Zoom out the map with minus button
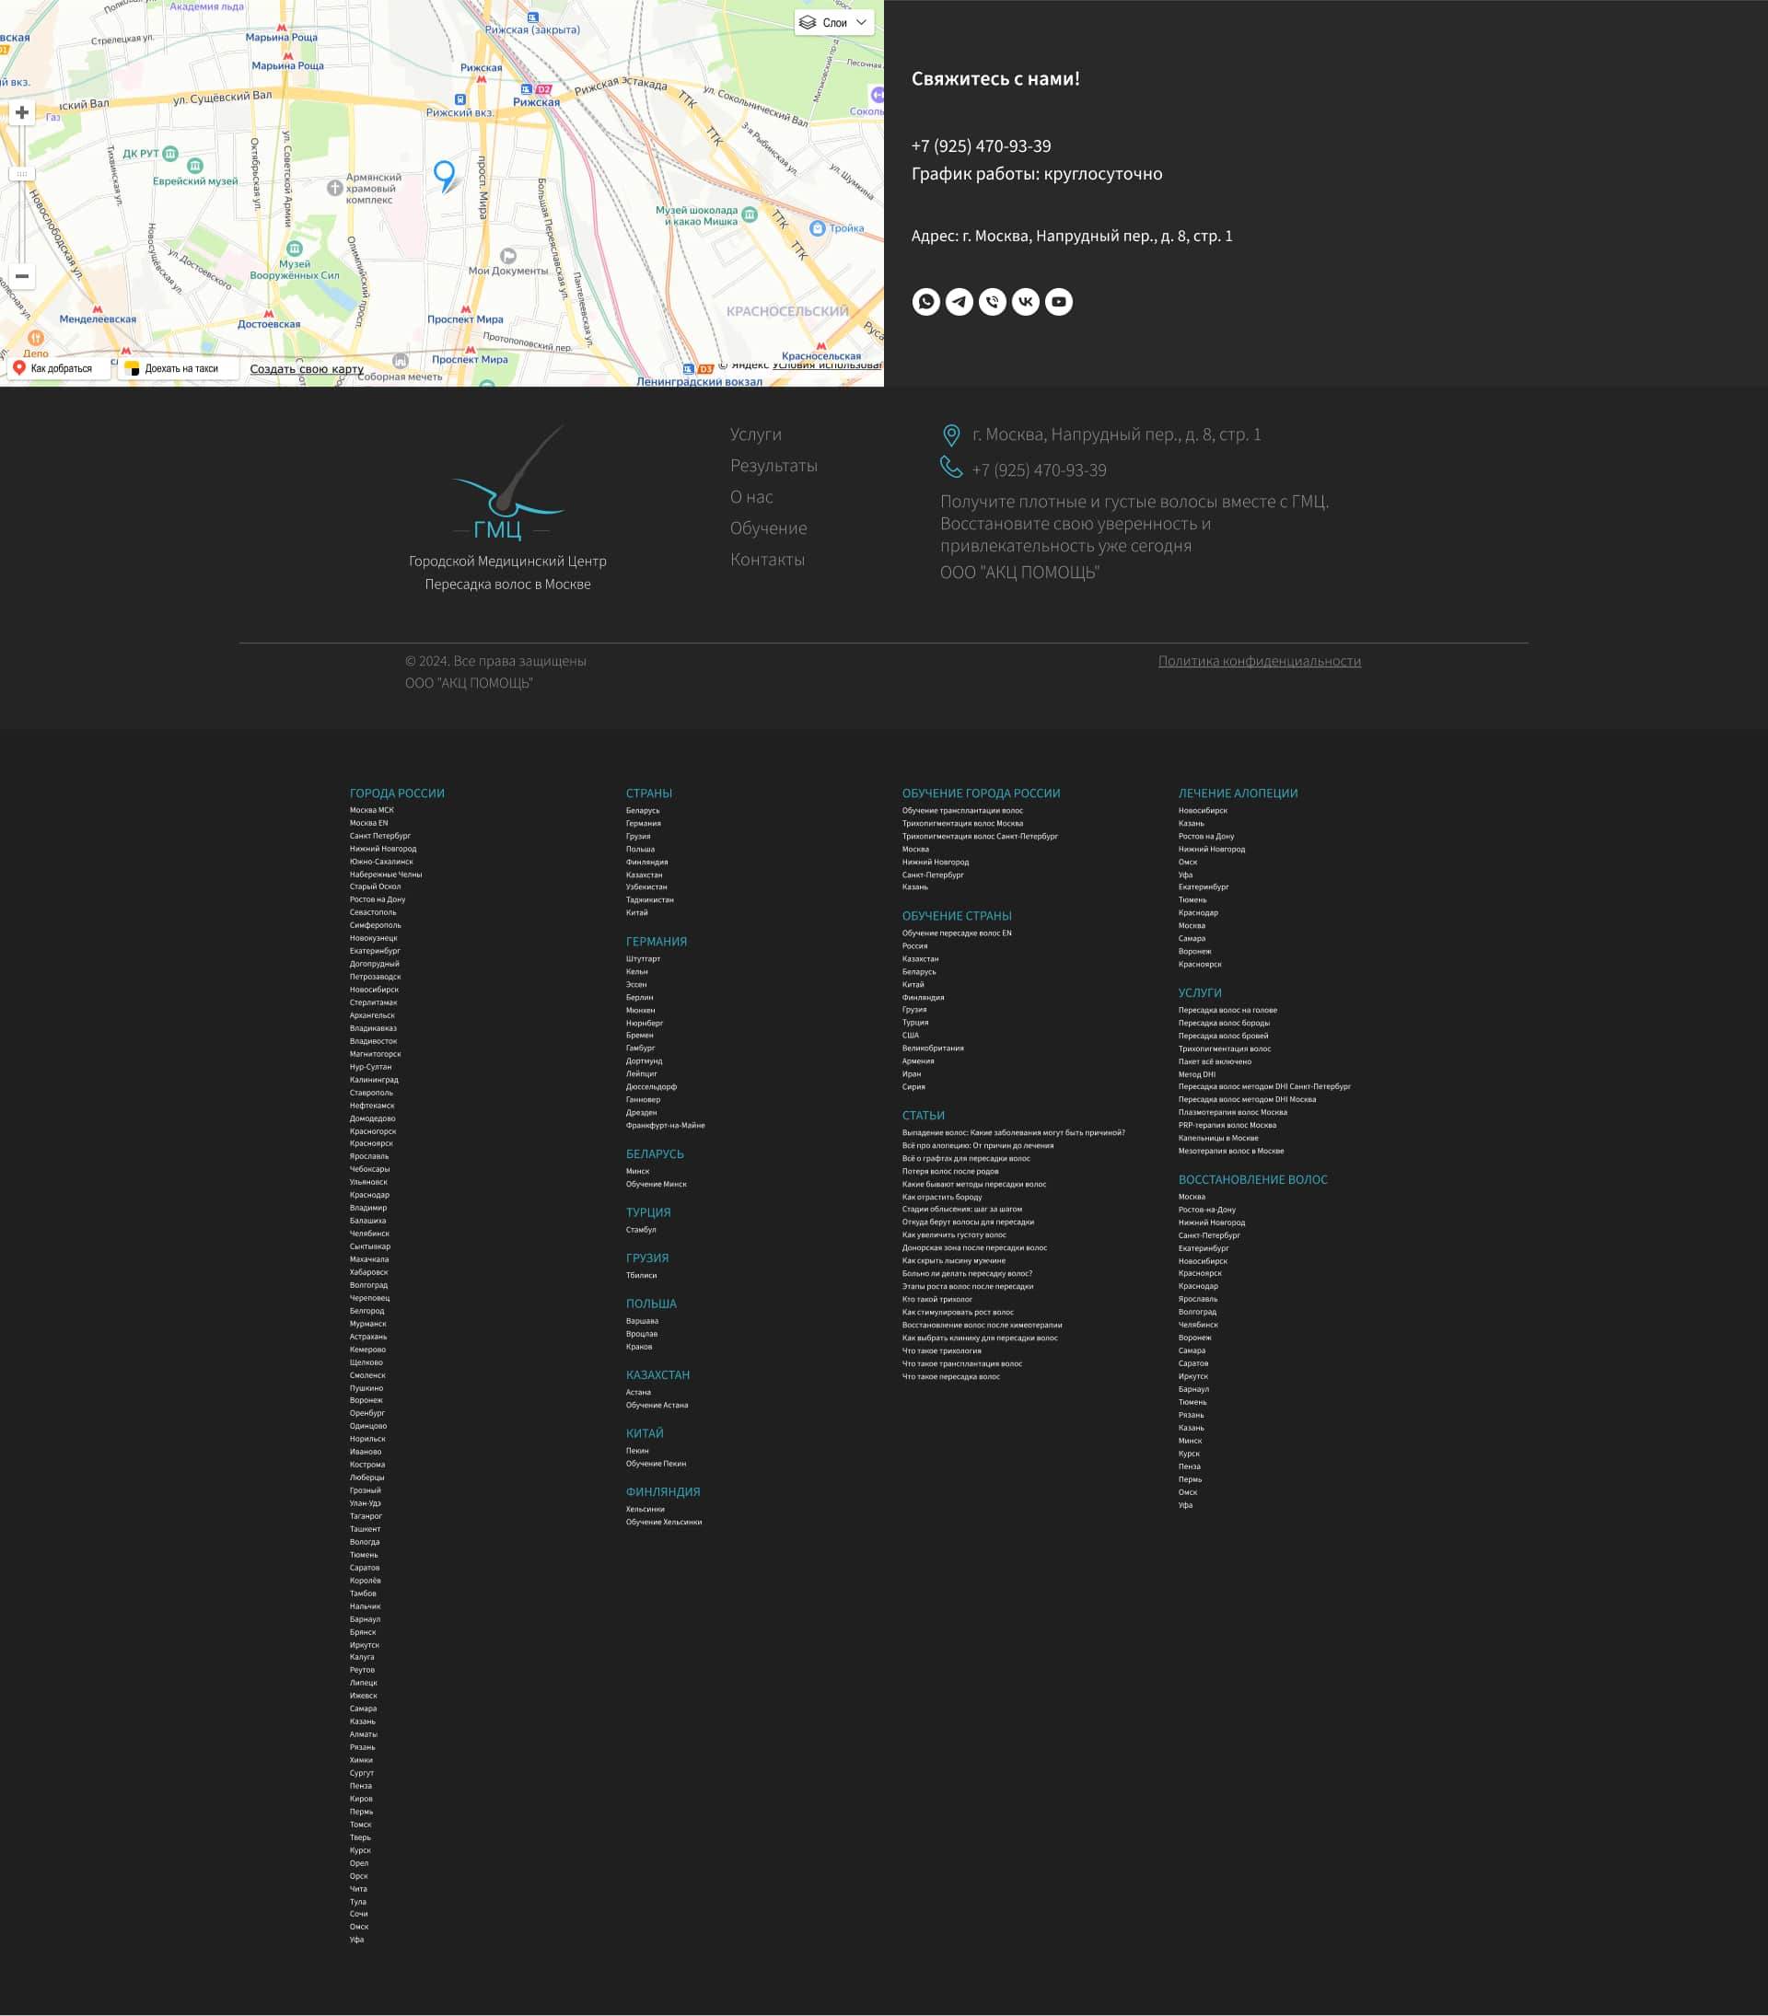The height and width of the screenshot is (2016, 1768). click(22, 276)
